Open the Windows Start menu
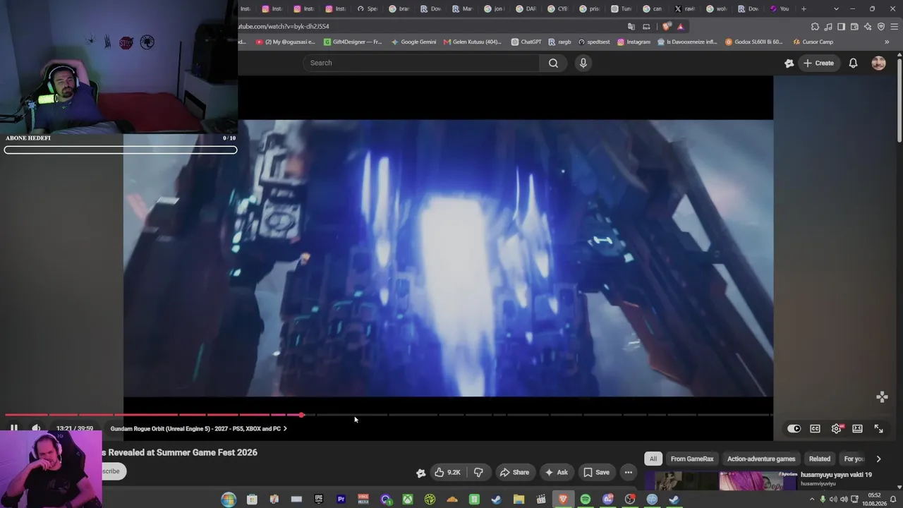The width and height of the screenshot is (903, 508). coord(228,500)
